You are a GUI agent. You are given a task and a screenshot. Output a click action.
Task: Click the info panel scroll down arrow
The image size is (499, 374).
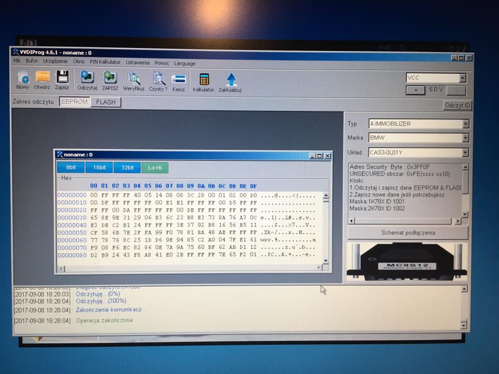pos(465,215)
